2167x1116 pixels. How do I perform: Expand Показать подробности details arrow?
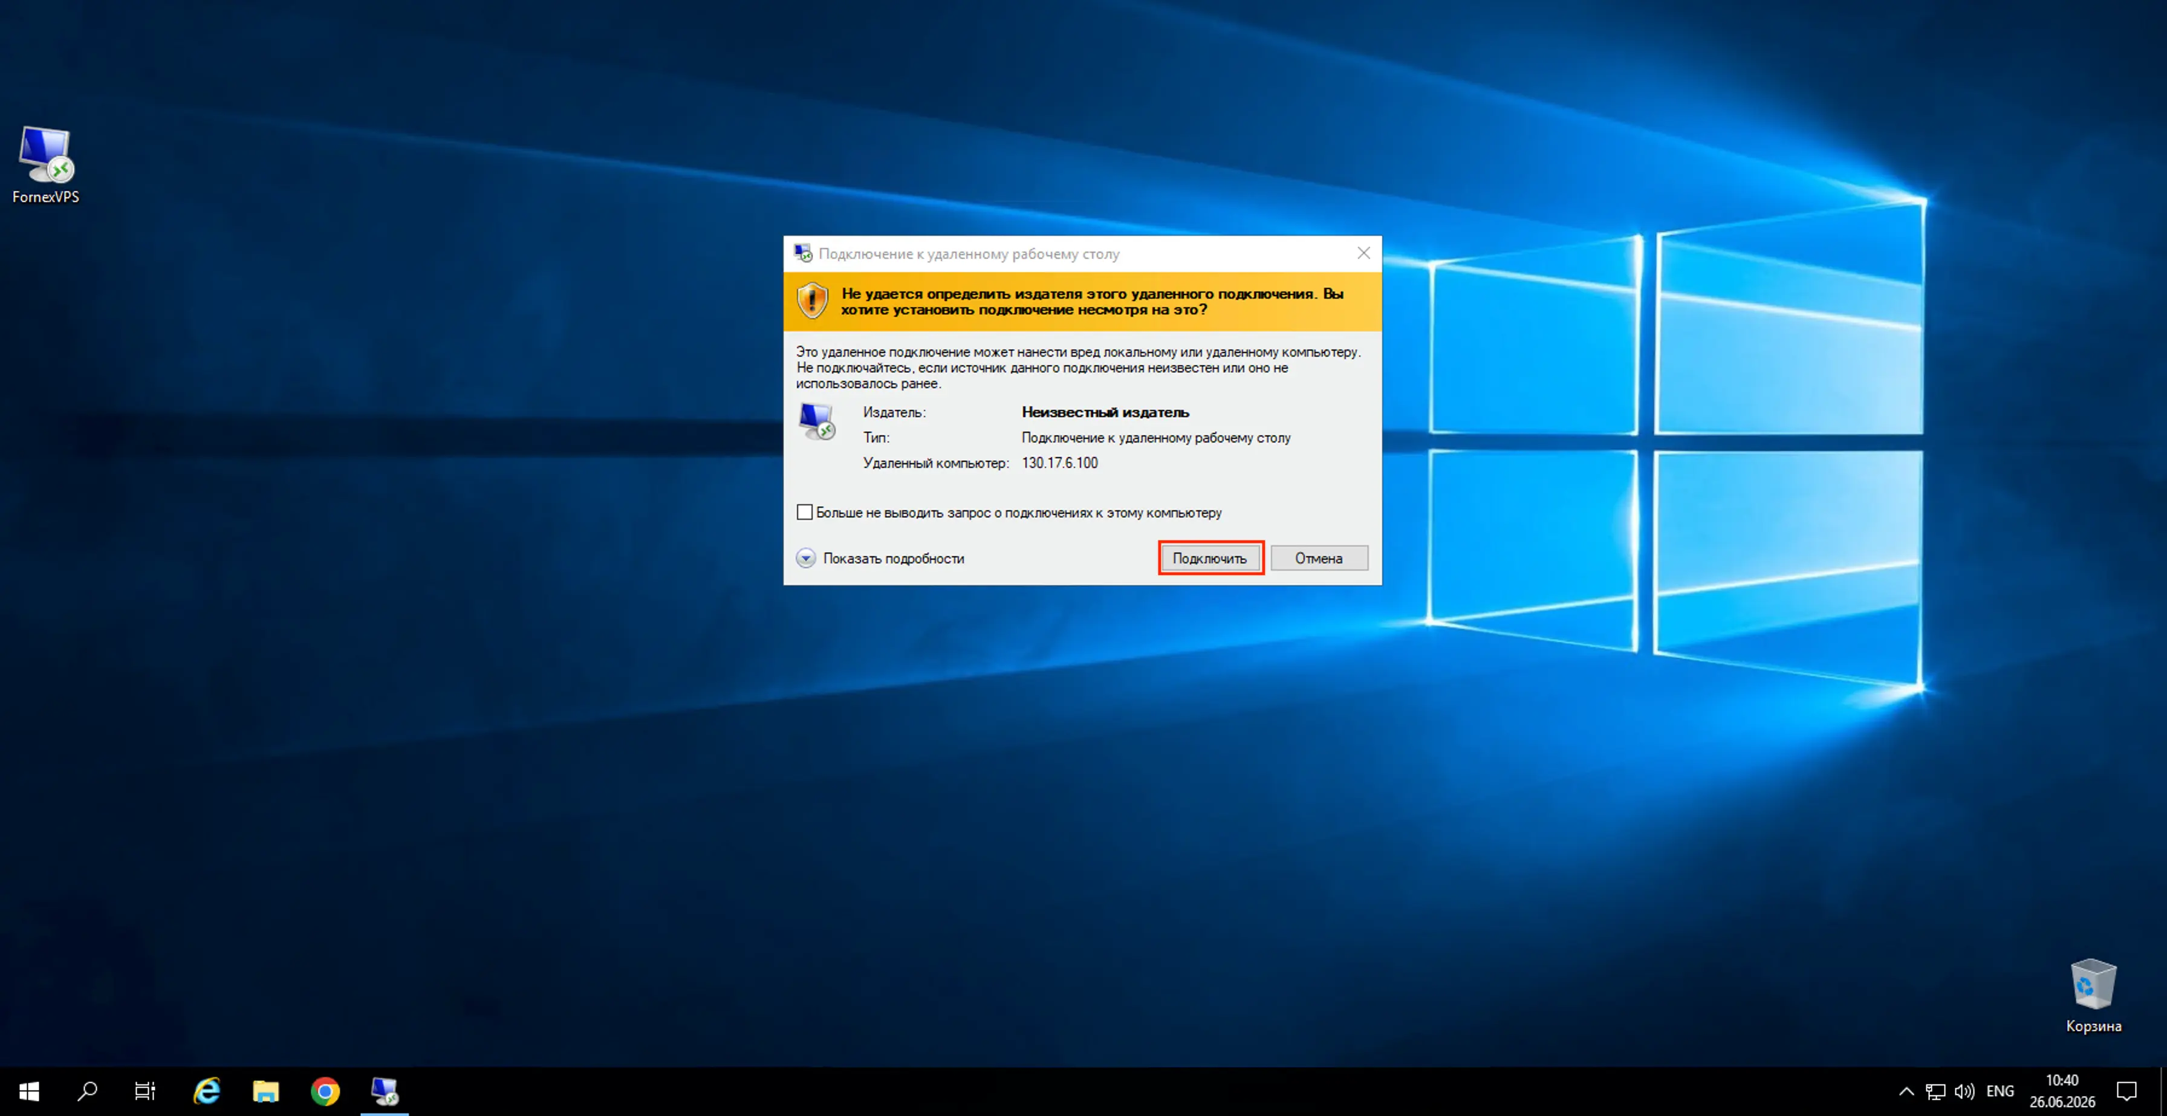[x=806, y=559]
